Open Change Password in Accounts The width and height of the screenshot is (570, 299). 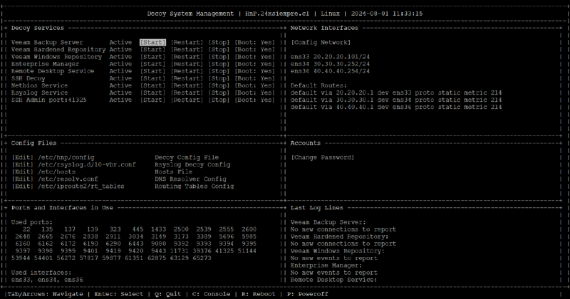(x=322, y=157)
